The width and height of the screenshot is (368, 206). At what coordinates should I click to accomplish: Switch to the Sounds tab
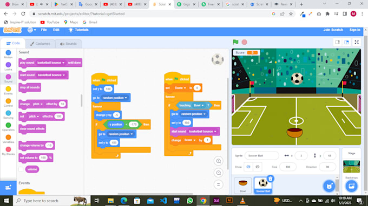pyautogui.click(x=68, y=44)
